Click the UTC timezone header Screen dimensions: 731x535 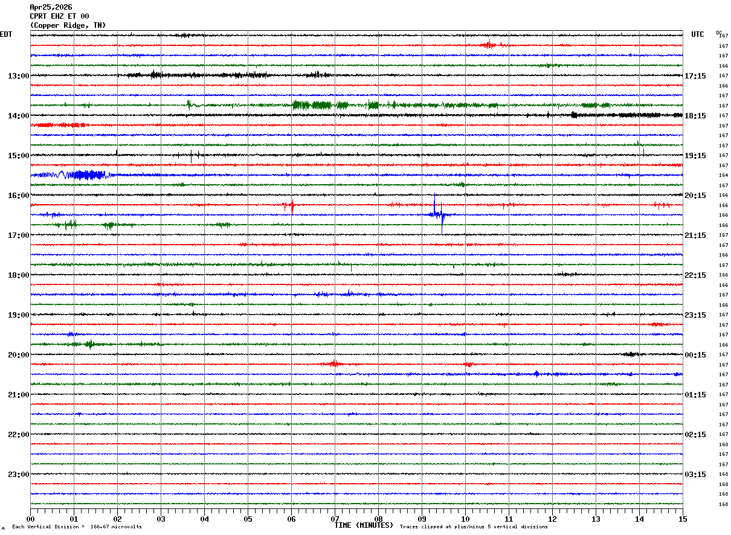pyautogui.click(x=698, y=34)
